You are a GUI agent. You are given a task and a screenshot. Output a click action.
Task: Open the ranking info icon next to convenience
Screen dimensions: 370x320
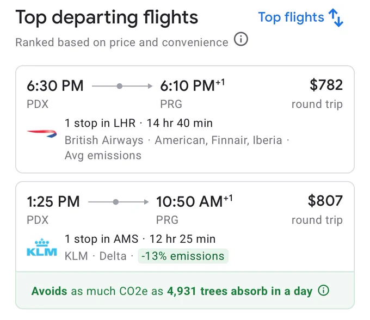pos(241,39)
